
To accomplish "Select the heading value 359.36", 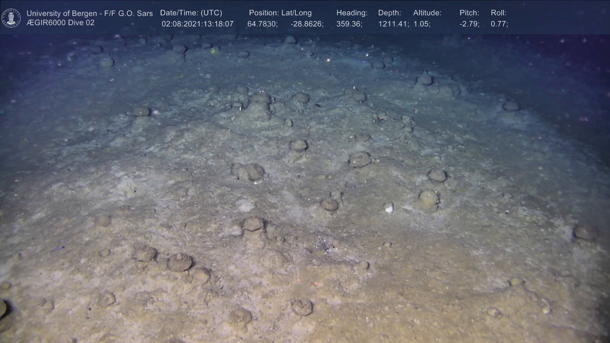I will pyautogui.click(x=349, y=24).
